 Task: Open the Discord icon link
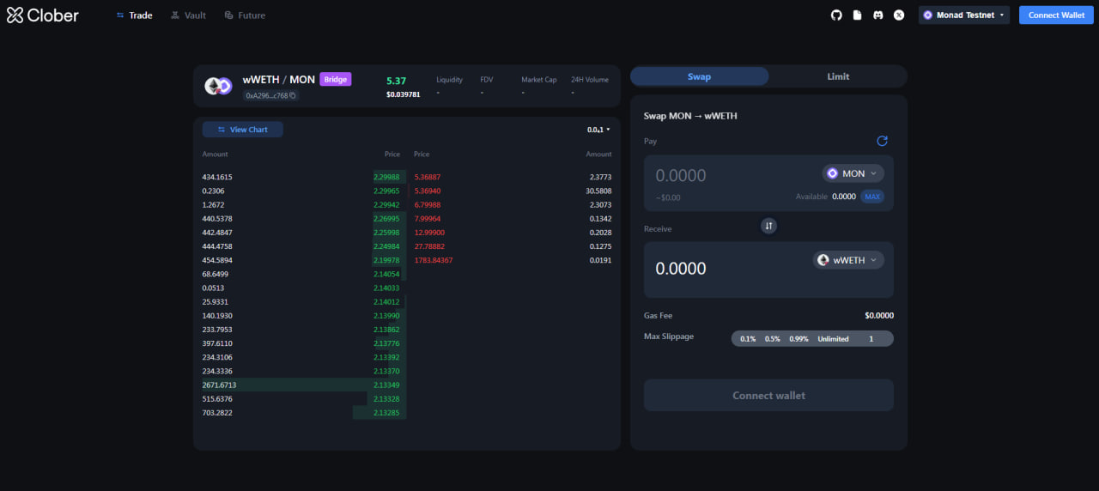point(877,15)
